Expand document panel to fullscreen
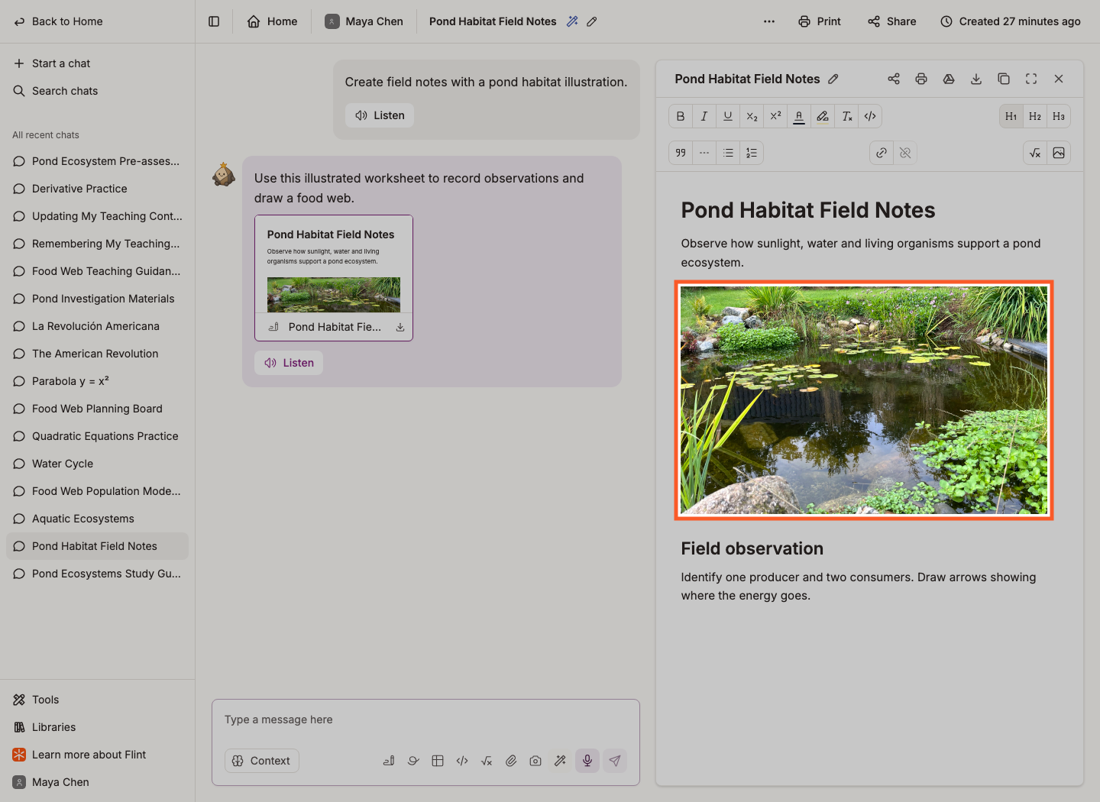Screen dimensions: 1100x802 (x=1031, y=79)
